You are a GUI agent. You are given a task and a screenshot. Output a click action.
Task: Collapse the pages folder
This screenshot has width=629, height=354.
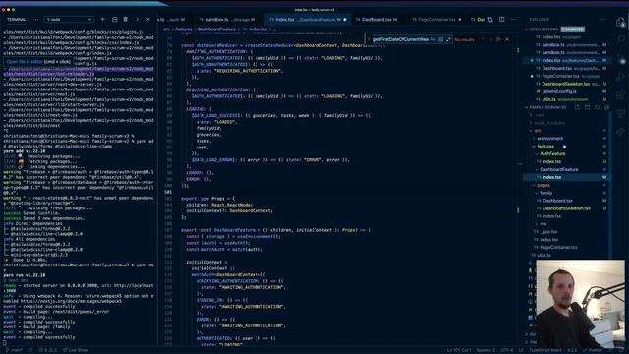pyautogui.click(x=567, y=185)
